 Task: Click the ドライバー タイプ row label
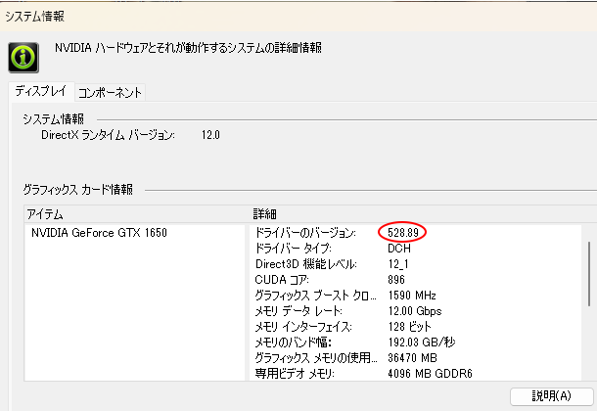[294, 249]
